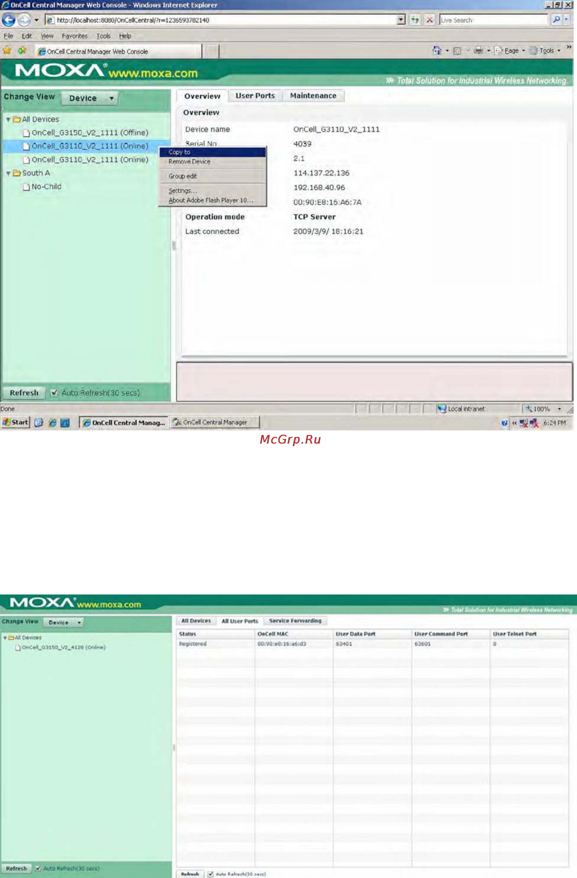
Task: Choose About Adobe Flash Player in context menu
Action: coord(212,200)
